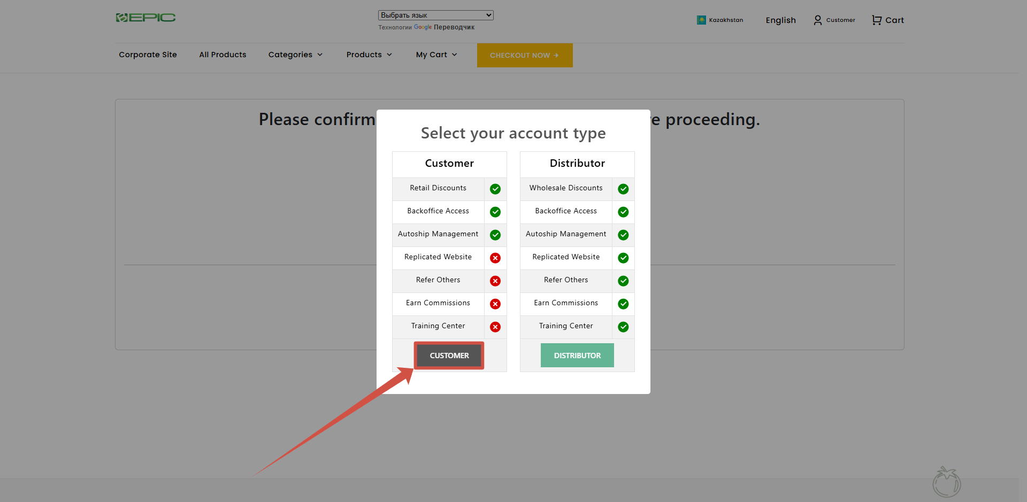Click green check beside Retail Discounts
1027x502 pixels.
click(495, 189)
